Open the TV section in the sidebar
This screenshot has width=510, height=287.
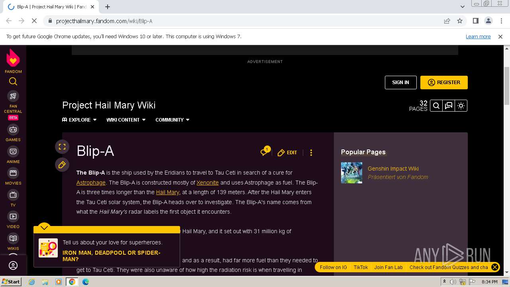tap(13, 199)
